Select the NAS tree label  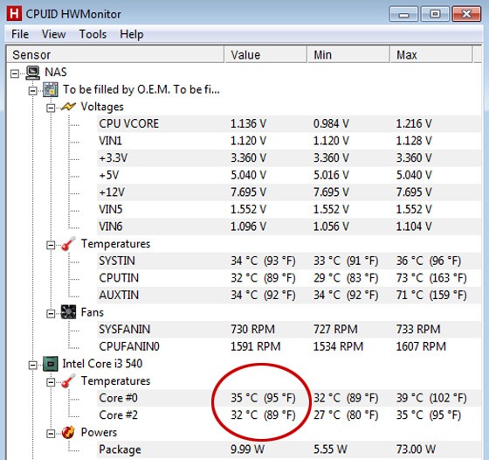pyautogui.click(x=56, y=72)
